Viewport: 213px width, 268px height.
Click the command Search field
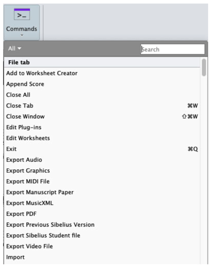tap(172, 49)
